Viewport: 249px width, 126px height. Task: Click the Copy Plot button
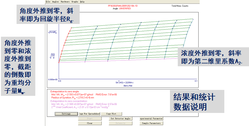pyautogui.click(x=111, y=114)
